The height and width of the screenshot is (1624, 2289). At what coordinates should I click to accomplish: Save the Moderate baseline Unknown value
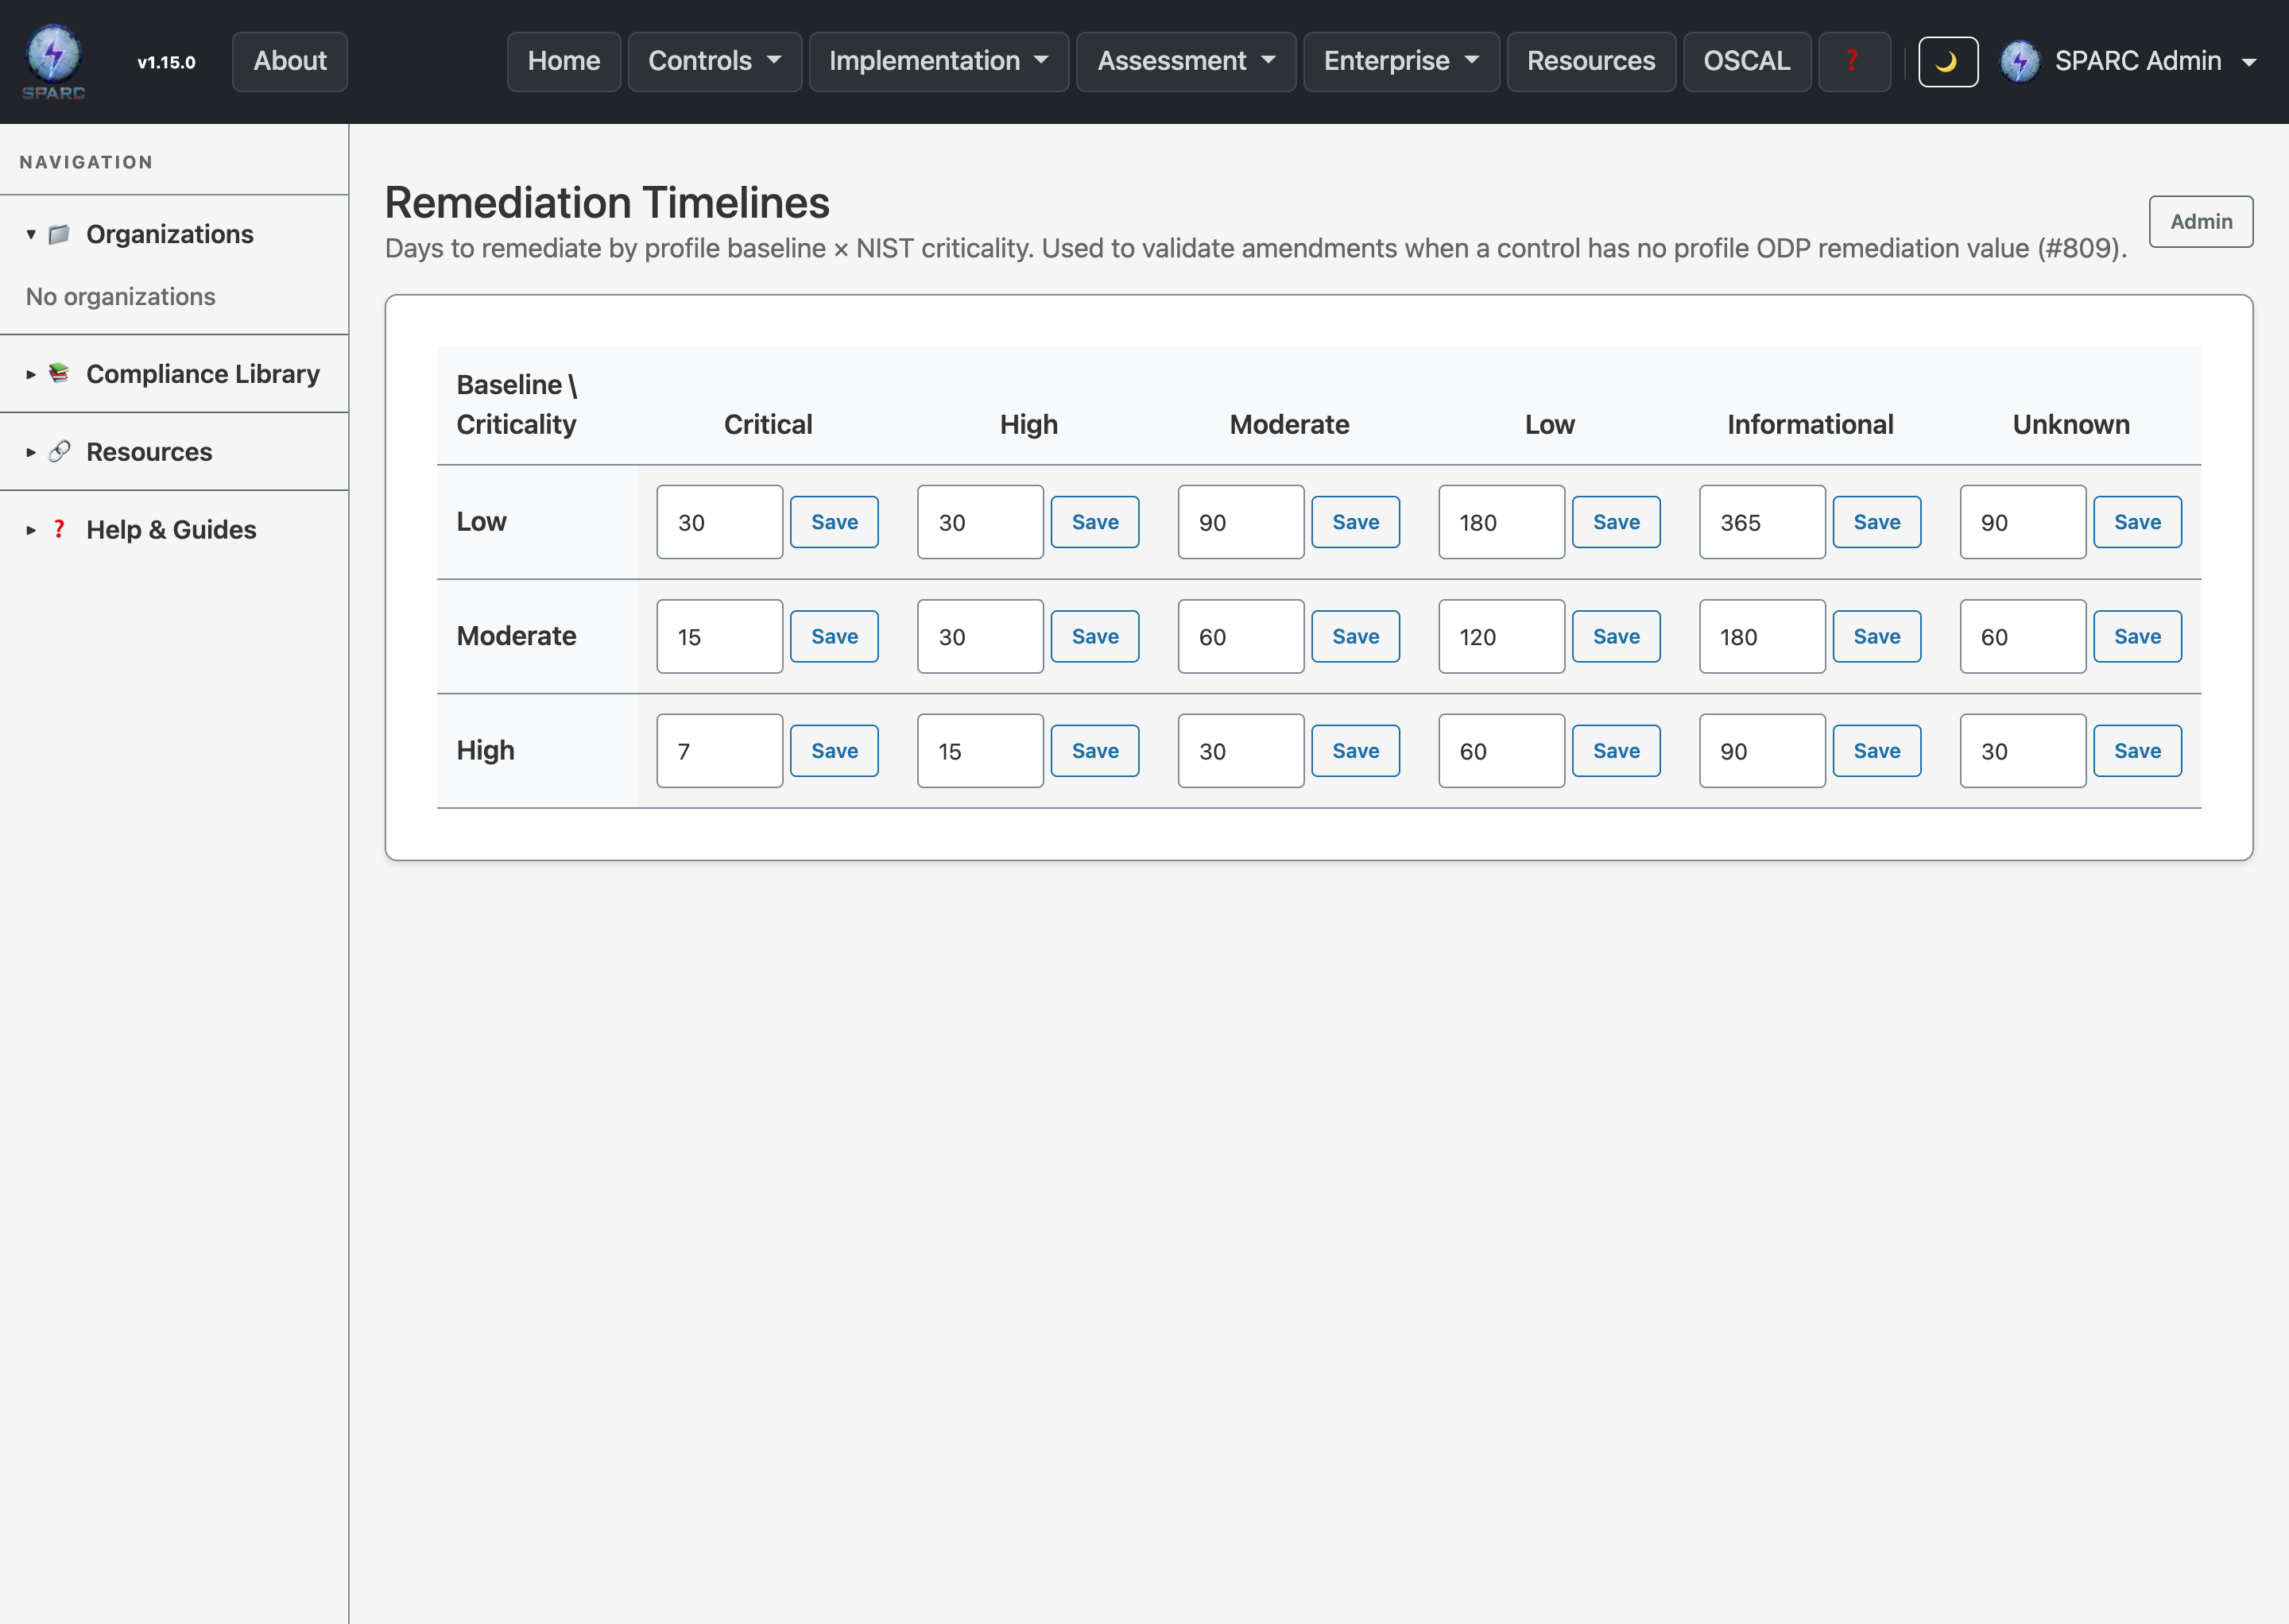(2137, 636)
